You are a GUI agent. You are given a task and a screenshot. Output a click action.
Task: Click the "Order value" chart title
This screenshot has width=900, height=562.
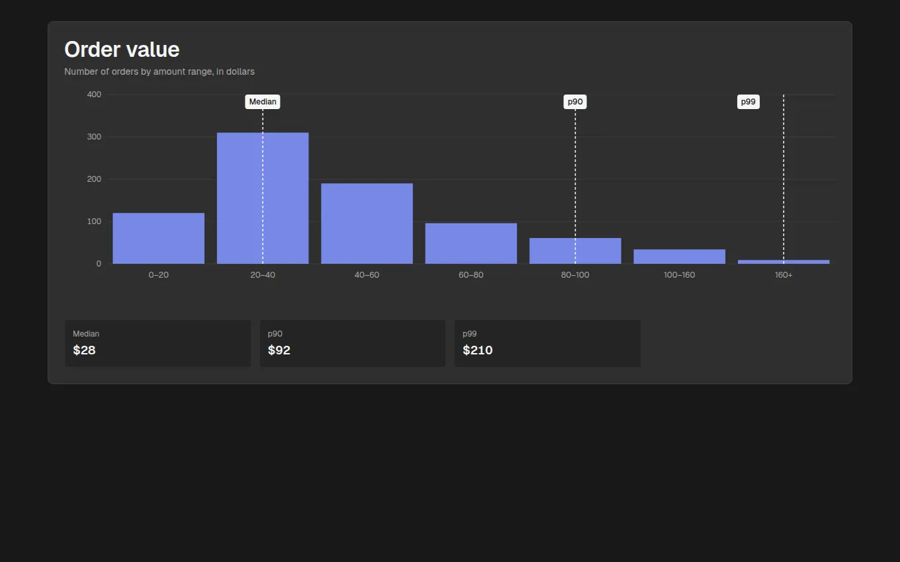122,50
